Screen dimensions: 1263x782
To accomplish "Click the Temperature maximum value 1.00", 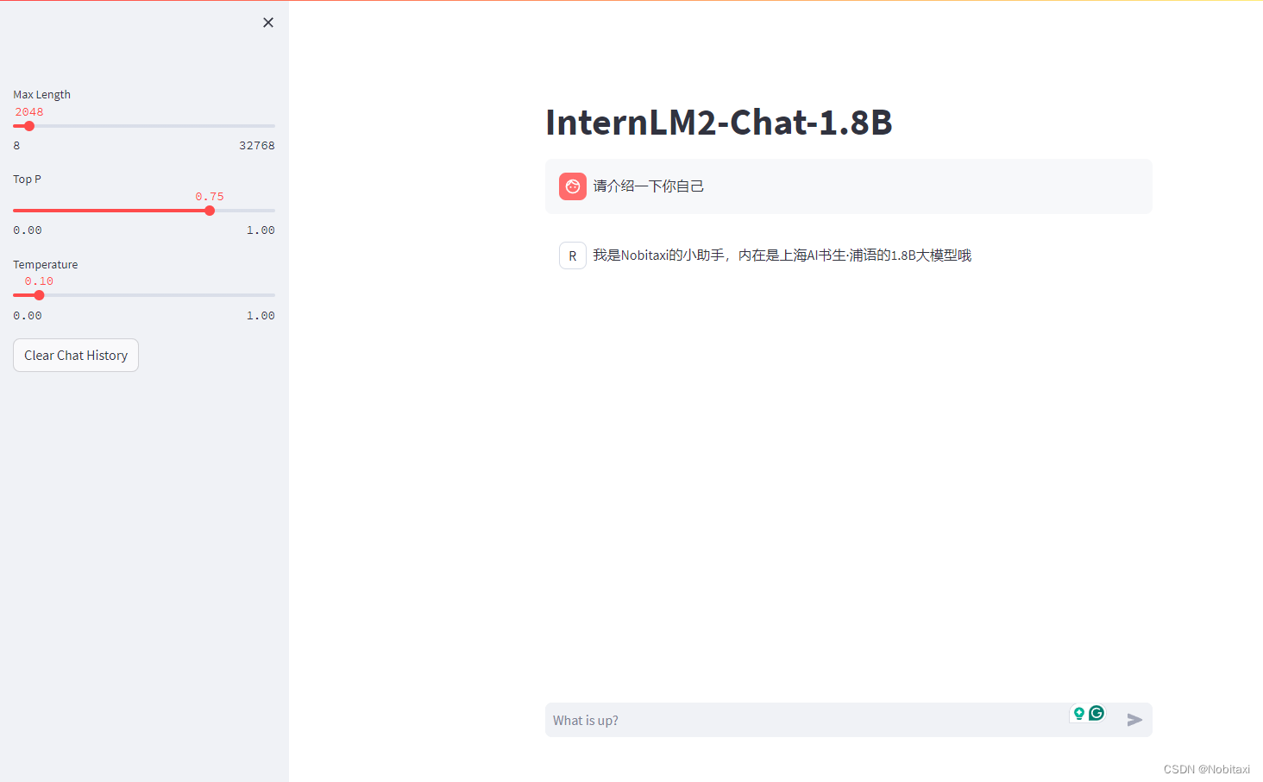I will point(261,315).
